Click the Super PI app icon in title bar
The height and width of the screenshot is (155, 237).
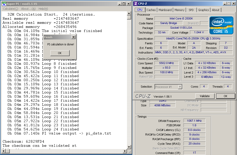4,4
